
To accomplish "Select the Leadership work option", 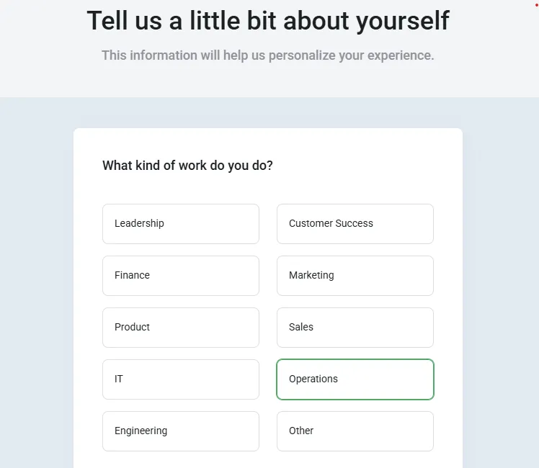I will click(x=180, y=224).
